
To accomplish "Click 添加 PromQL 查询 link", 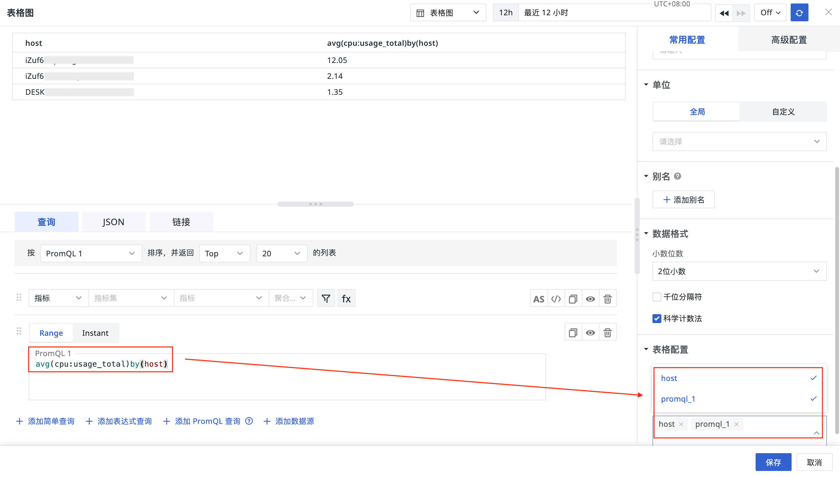I will click(x=207, y=421).
